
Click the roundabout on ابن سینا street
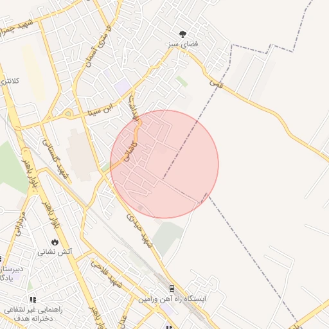pyautogui.click(x=68, y=114)
